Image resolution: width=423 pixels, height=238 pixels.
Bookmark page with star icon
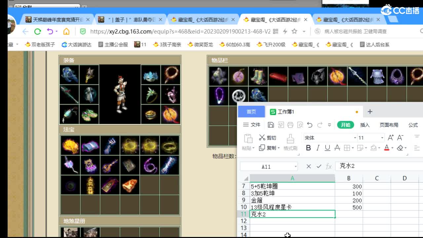coord(294,31)
